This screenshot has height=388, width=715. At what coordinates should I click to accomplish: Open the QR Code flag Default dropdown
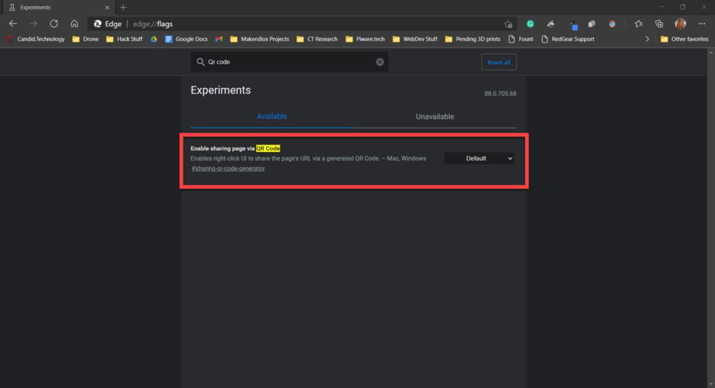click(x=479, y=158)
